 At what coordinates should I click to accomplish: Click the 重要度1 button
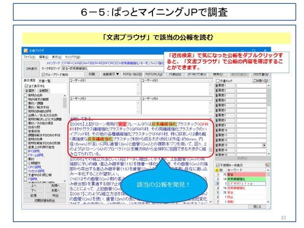point(225,85)
